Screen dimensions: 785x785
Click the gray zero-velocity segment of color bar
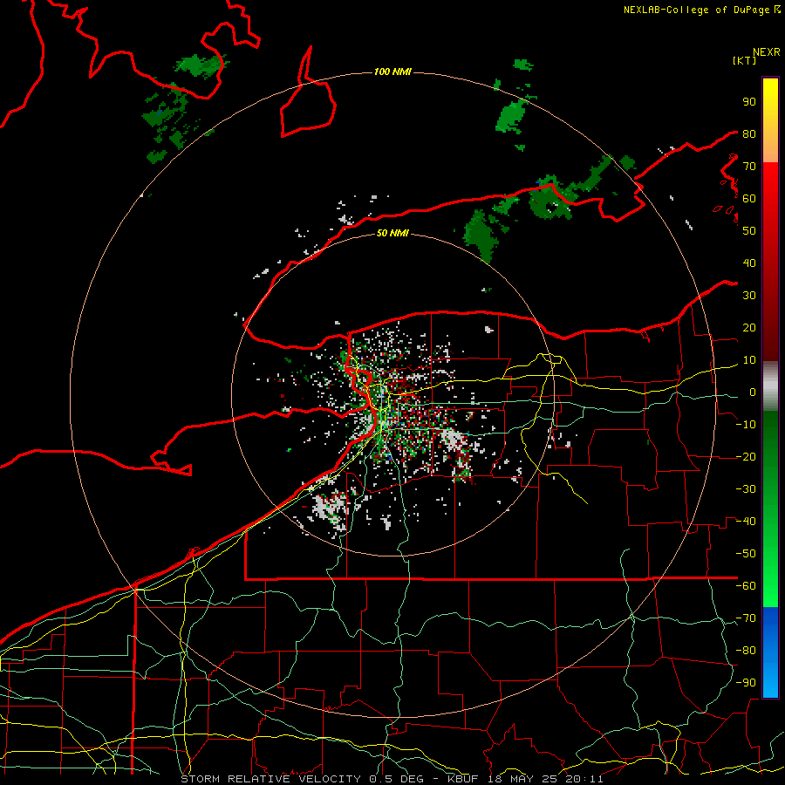click(770, 386)
